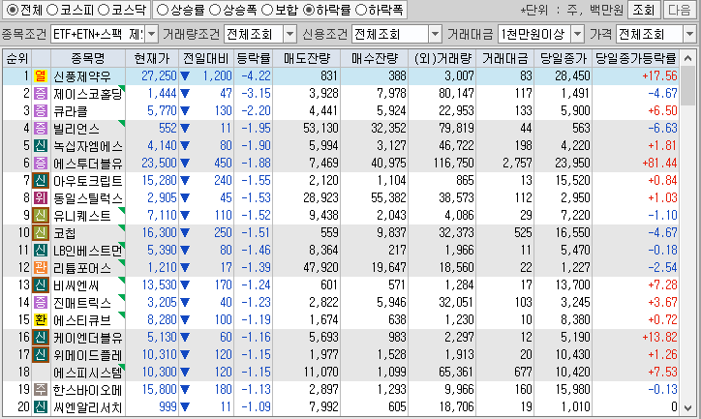Click the 당일종가 column header
Image resolution: width=701 pixels, height=419 pixels.
click(563, 58)
